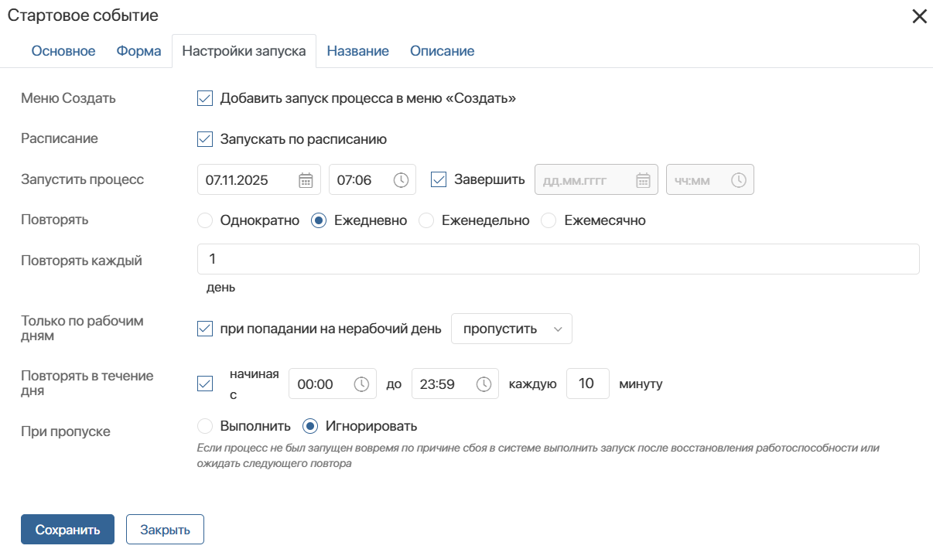Switch to Описание tab

point(442,51)
